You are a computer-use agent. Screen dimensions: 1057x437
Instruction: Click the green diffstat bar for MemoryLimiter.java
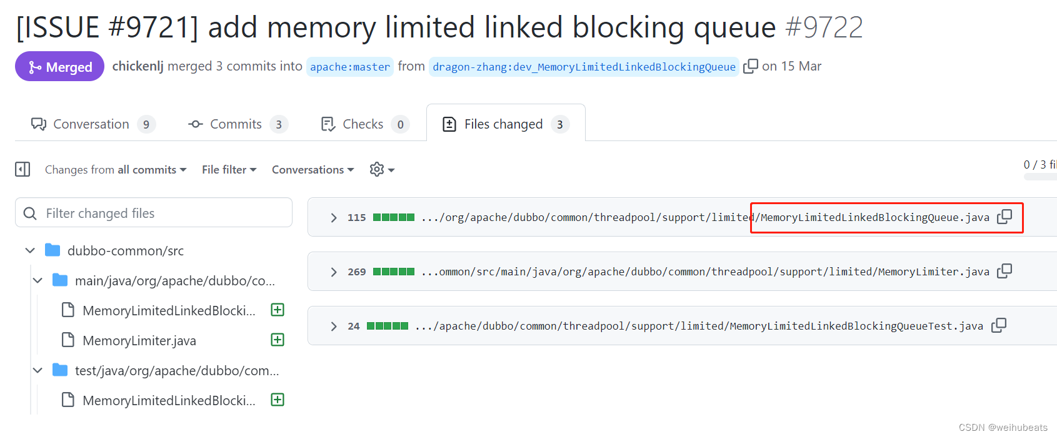394,272
